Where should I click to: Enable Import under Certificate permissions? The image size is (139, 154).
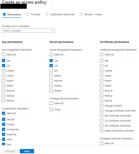coord(101,81)
